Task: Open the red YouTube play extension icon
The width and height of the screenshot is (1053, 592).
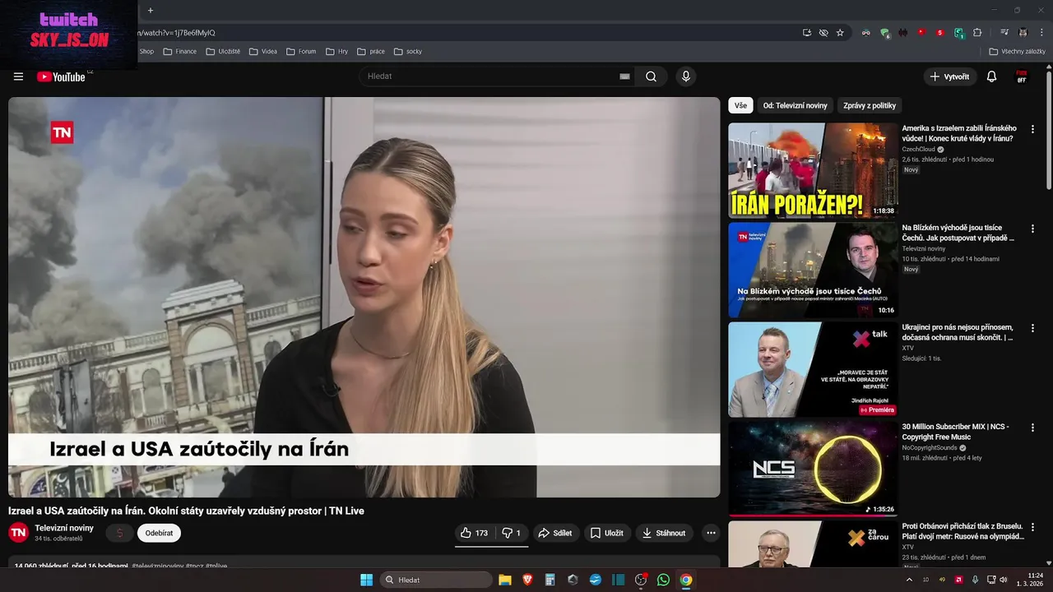Action: point(921,33)
